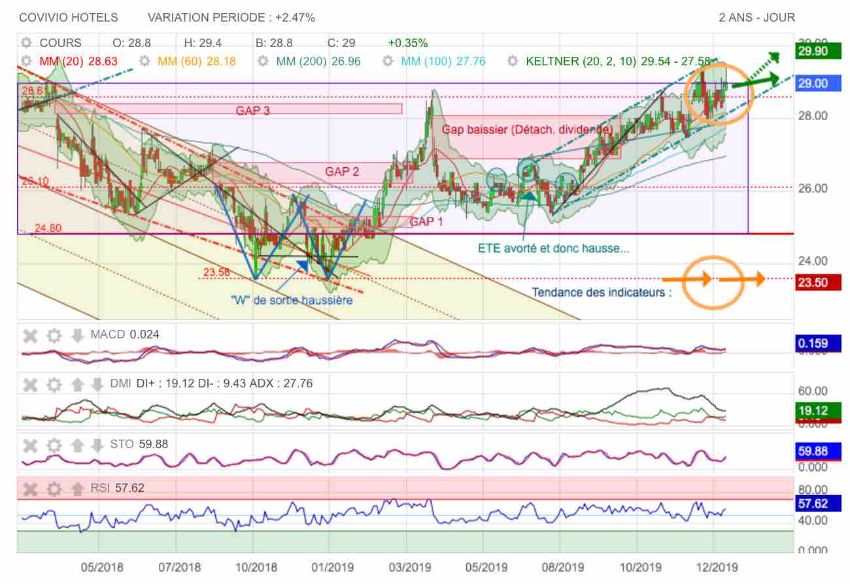Click the GAP 2 annotation label
Viewport: 850px width, 584px height.
(342, 172)
